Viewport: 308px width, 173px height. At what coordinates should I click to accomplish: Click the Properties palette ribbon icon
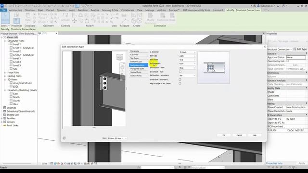pos(17,20)
